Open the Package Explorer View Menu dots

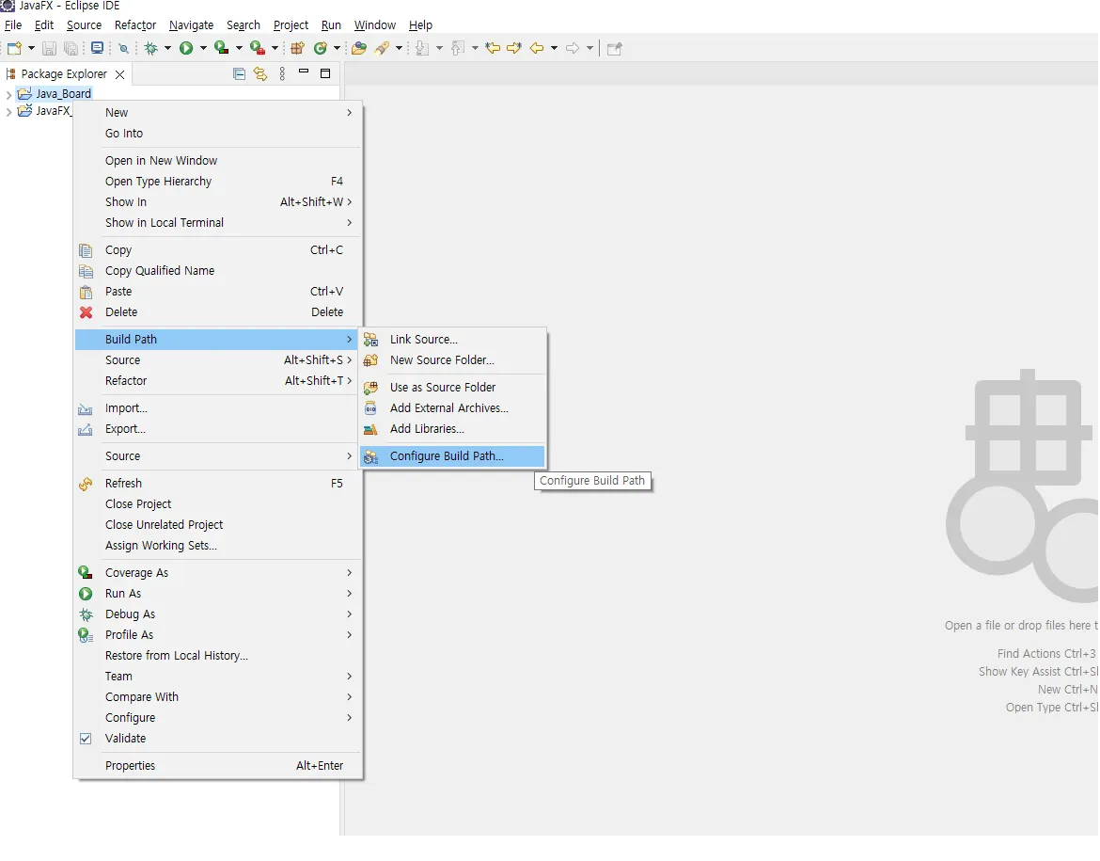tap(282, 73)
